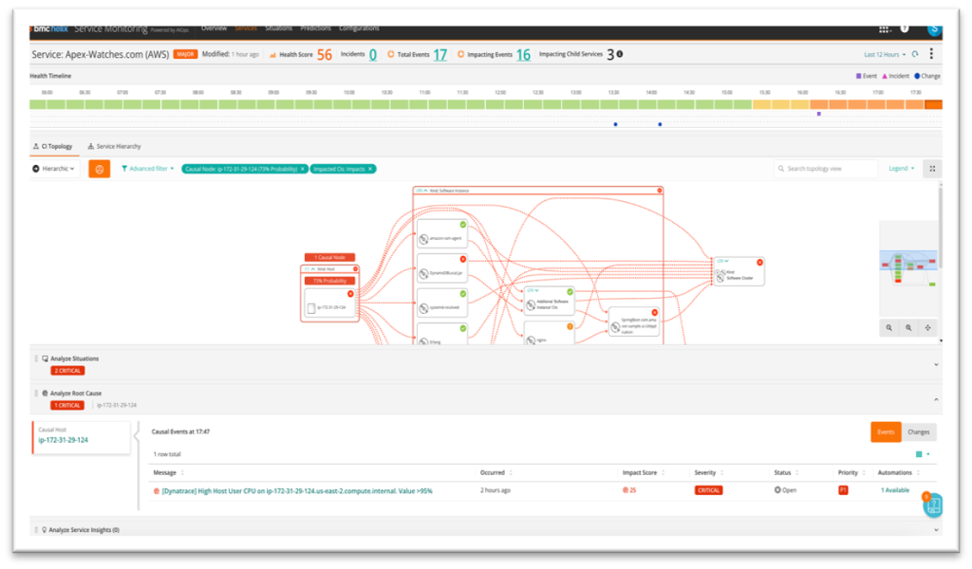
Task: Collapse the Kind: Host group
Action: [313, 269]
